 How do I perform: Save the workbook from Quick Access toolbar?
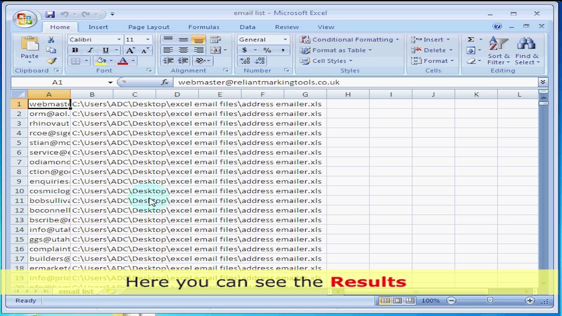click(50, 14)
